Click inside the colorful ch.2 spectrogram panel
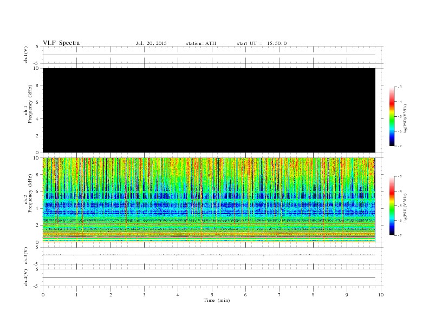Image resolution: width=429 pixels, height=331 pixels. click(x=209, y=200)
